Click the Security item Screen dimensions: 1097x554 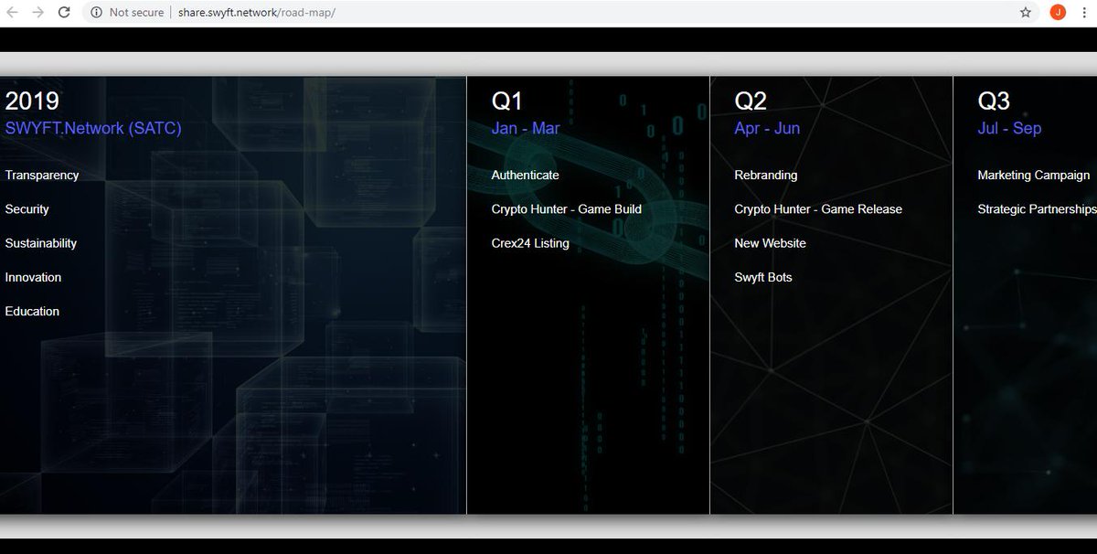click(27, 209)
